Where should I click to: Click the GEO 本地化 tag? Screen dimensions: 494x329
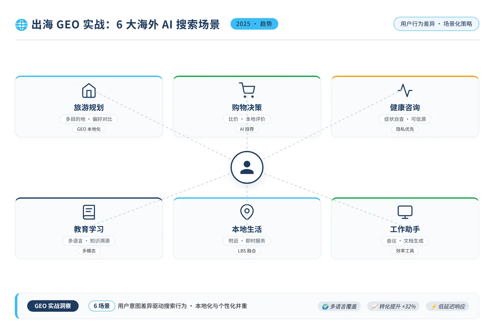(x=89, y=129)
